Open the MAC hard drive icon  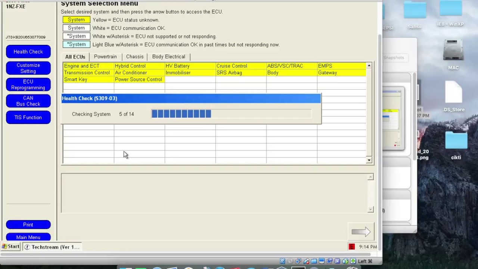pyautogui.click(x=453, y=50)
